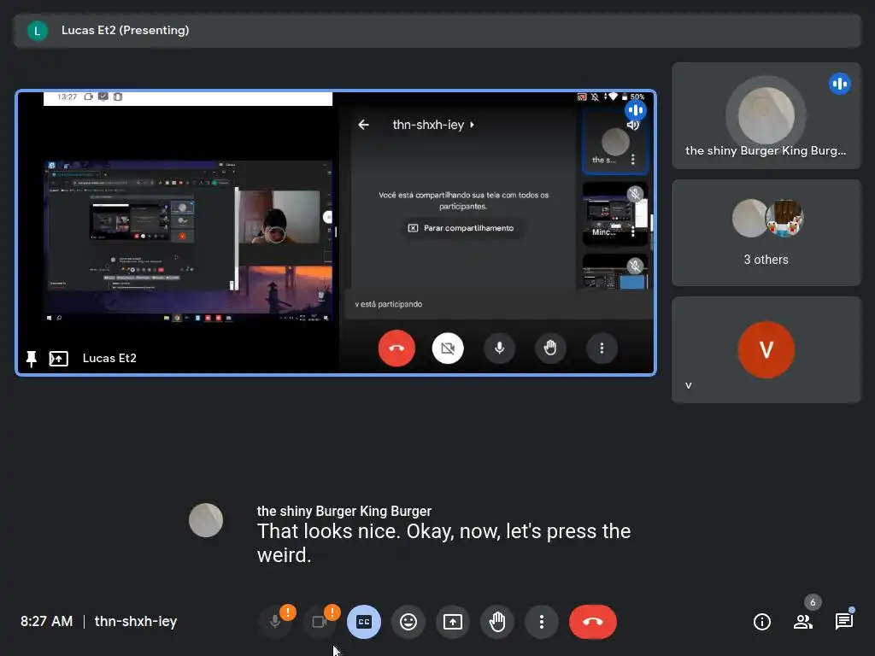The image size is (875, 656).
Task: Click caption speaker name the shiny Burger King Burger
Action: [344, 511]
